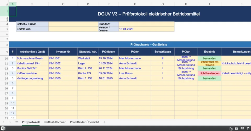Click the 'INV-1001' cell
This screenshot has width=251, height=131.
63,58
